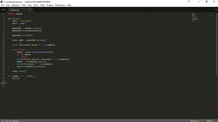Click on 'def Main():' line
This screenshot has height=122, width=218.
click(14, 19)
